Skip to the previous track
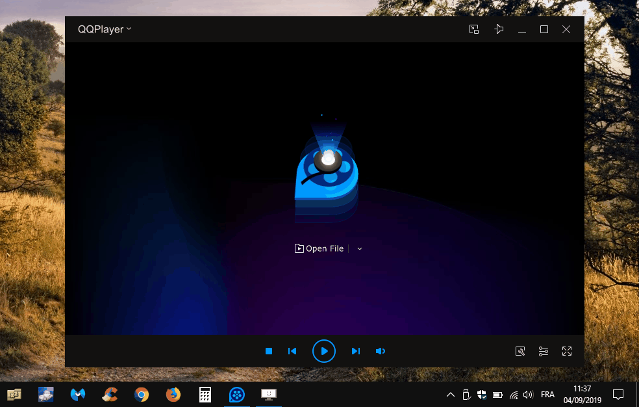 tap(292, 351)
